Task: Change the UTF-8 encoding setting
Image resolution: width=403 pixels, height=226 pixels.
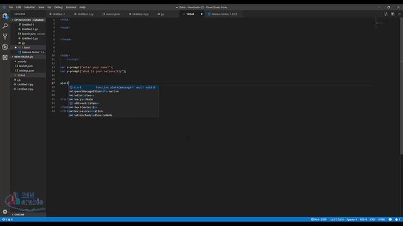Action: 363,219
